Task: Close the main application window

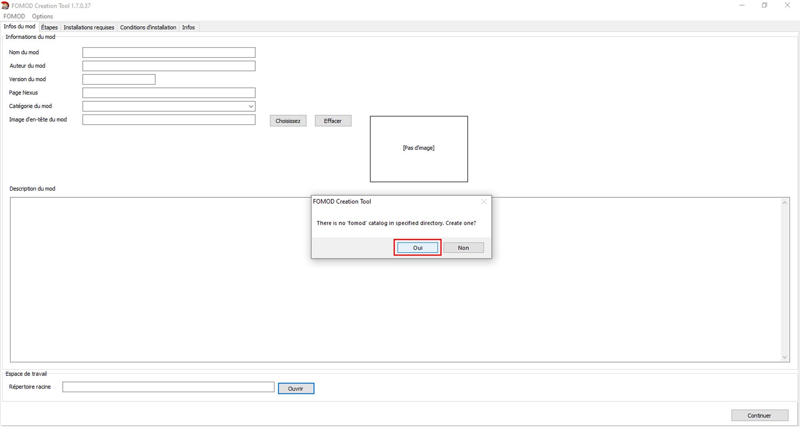Action: pos(787,5)
